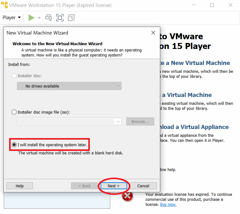
Task: Expand the iso path dropdown arrow
Action: [118, 121]
